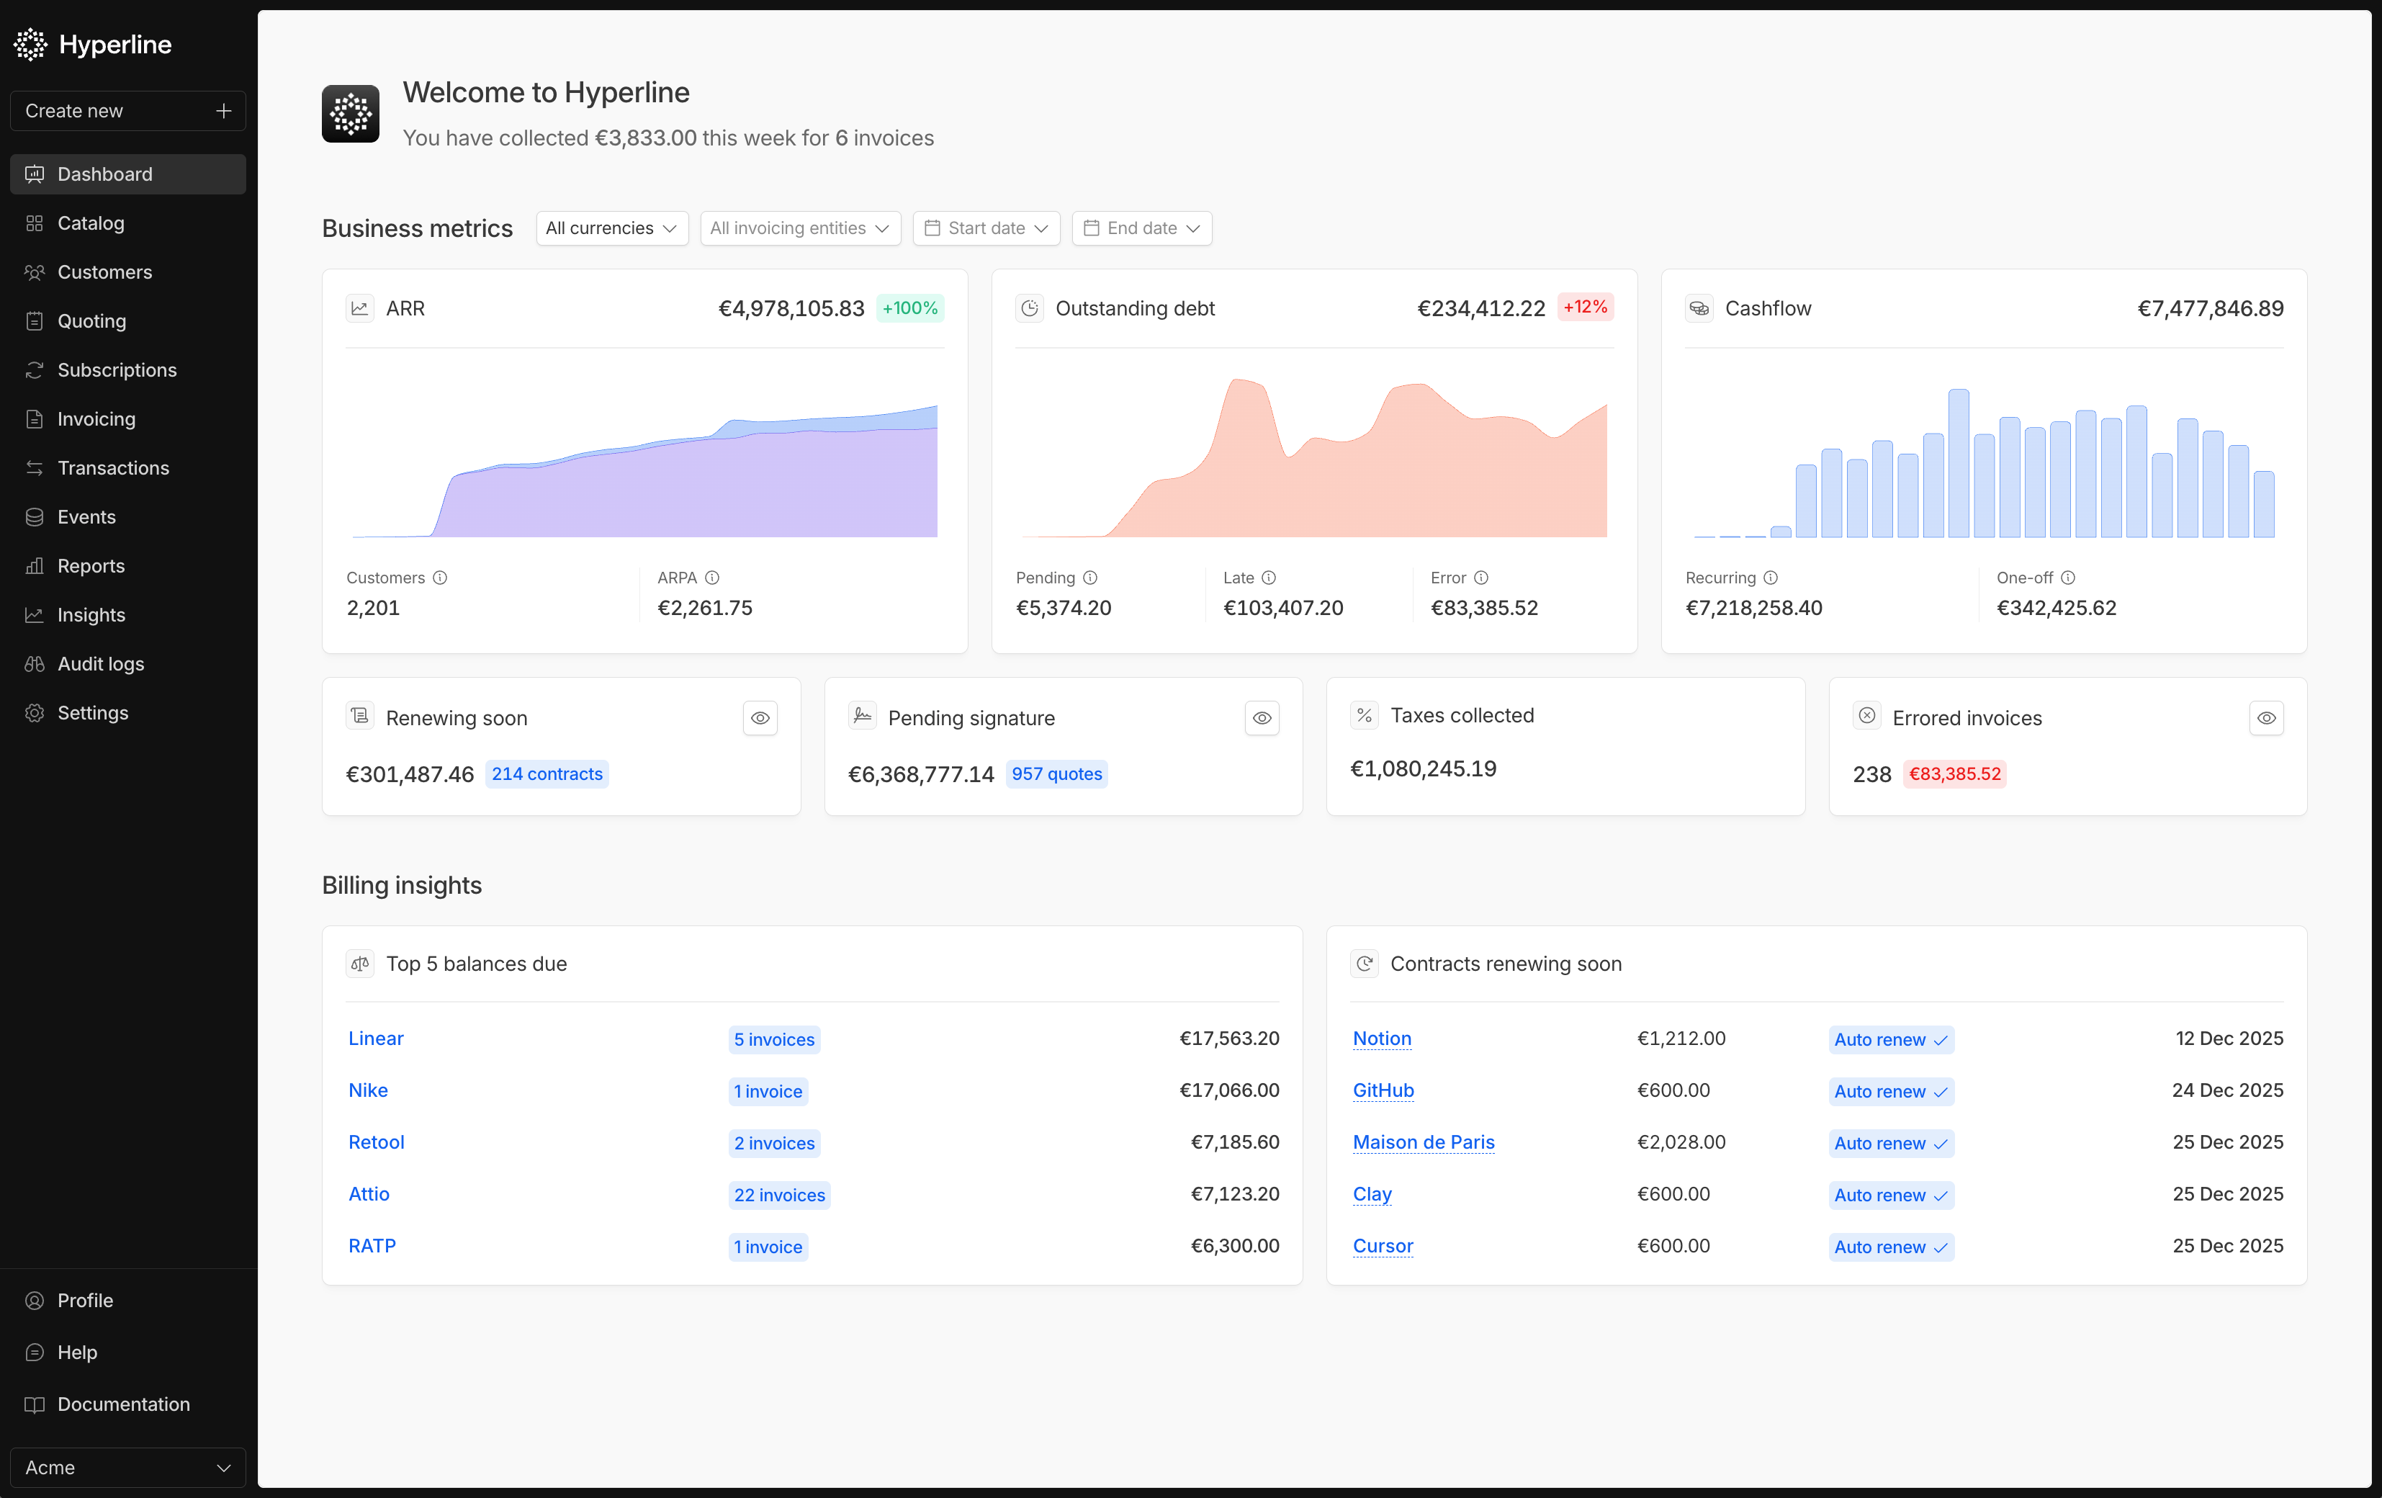Click the ARR chart icon
Viewport: 2382px width, 1498px height.
tap(360, 309)
